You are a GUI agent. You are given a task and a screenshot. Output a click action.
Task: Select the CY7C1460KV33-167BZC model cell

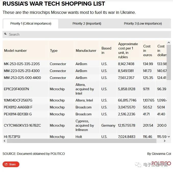coord(22,125)
